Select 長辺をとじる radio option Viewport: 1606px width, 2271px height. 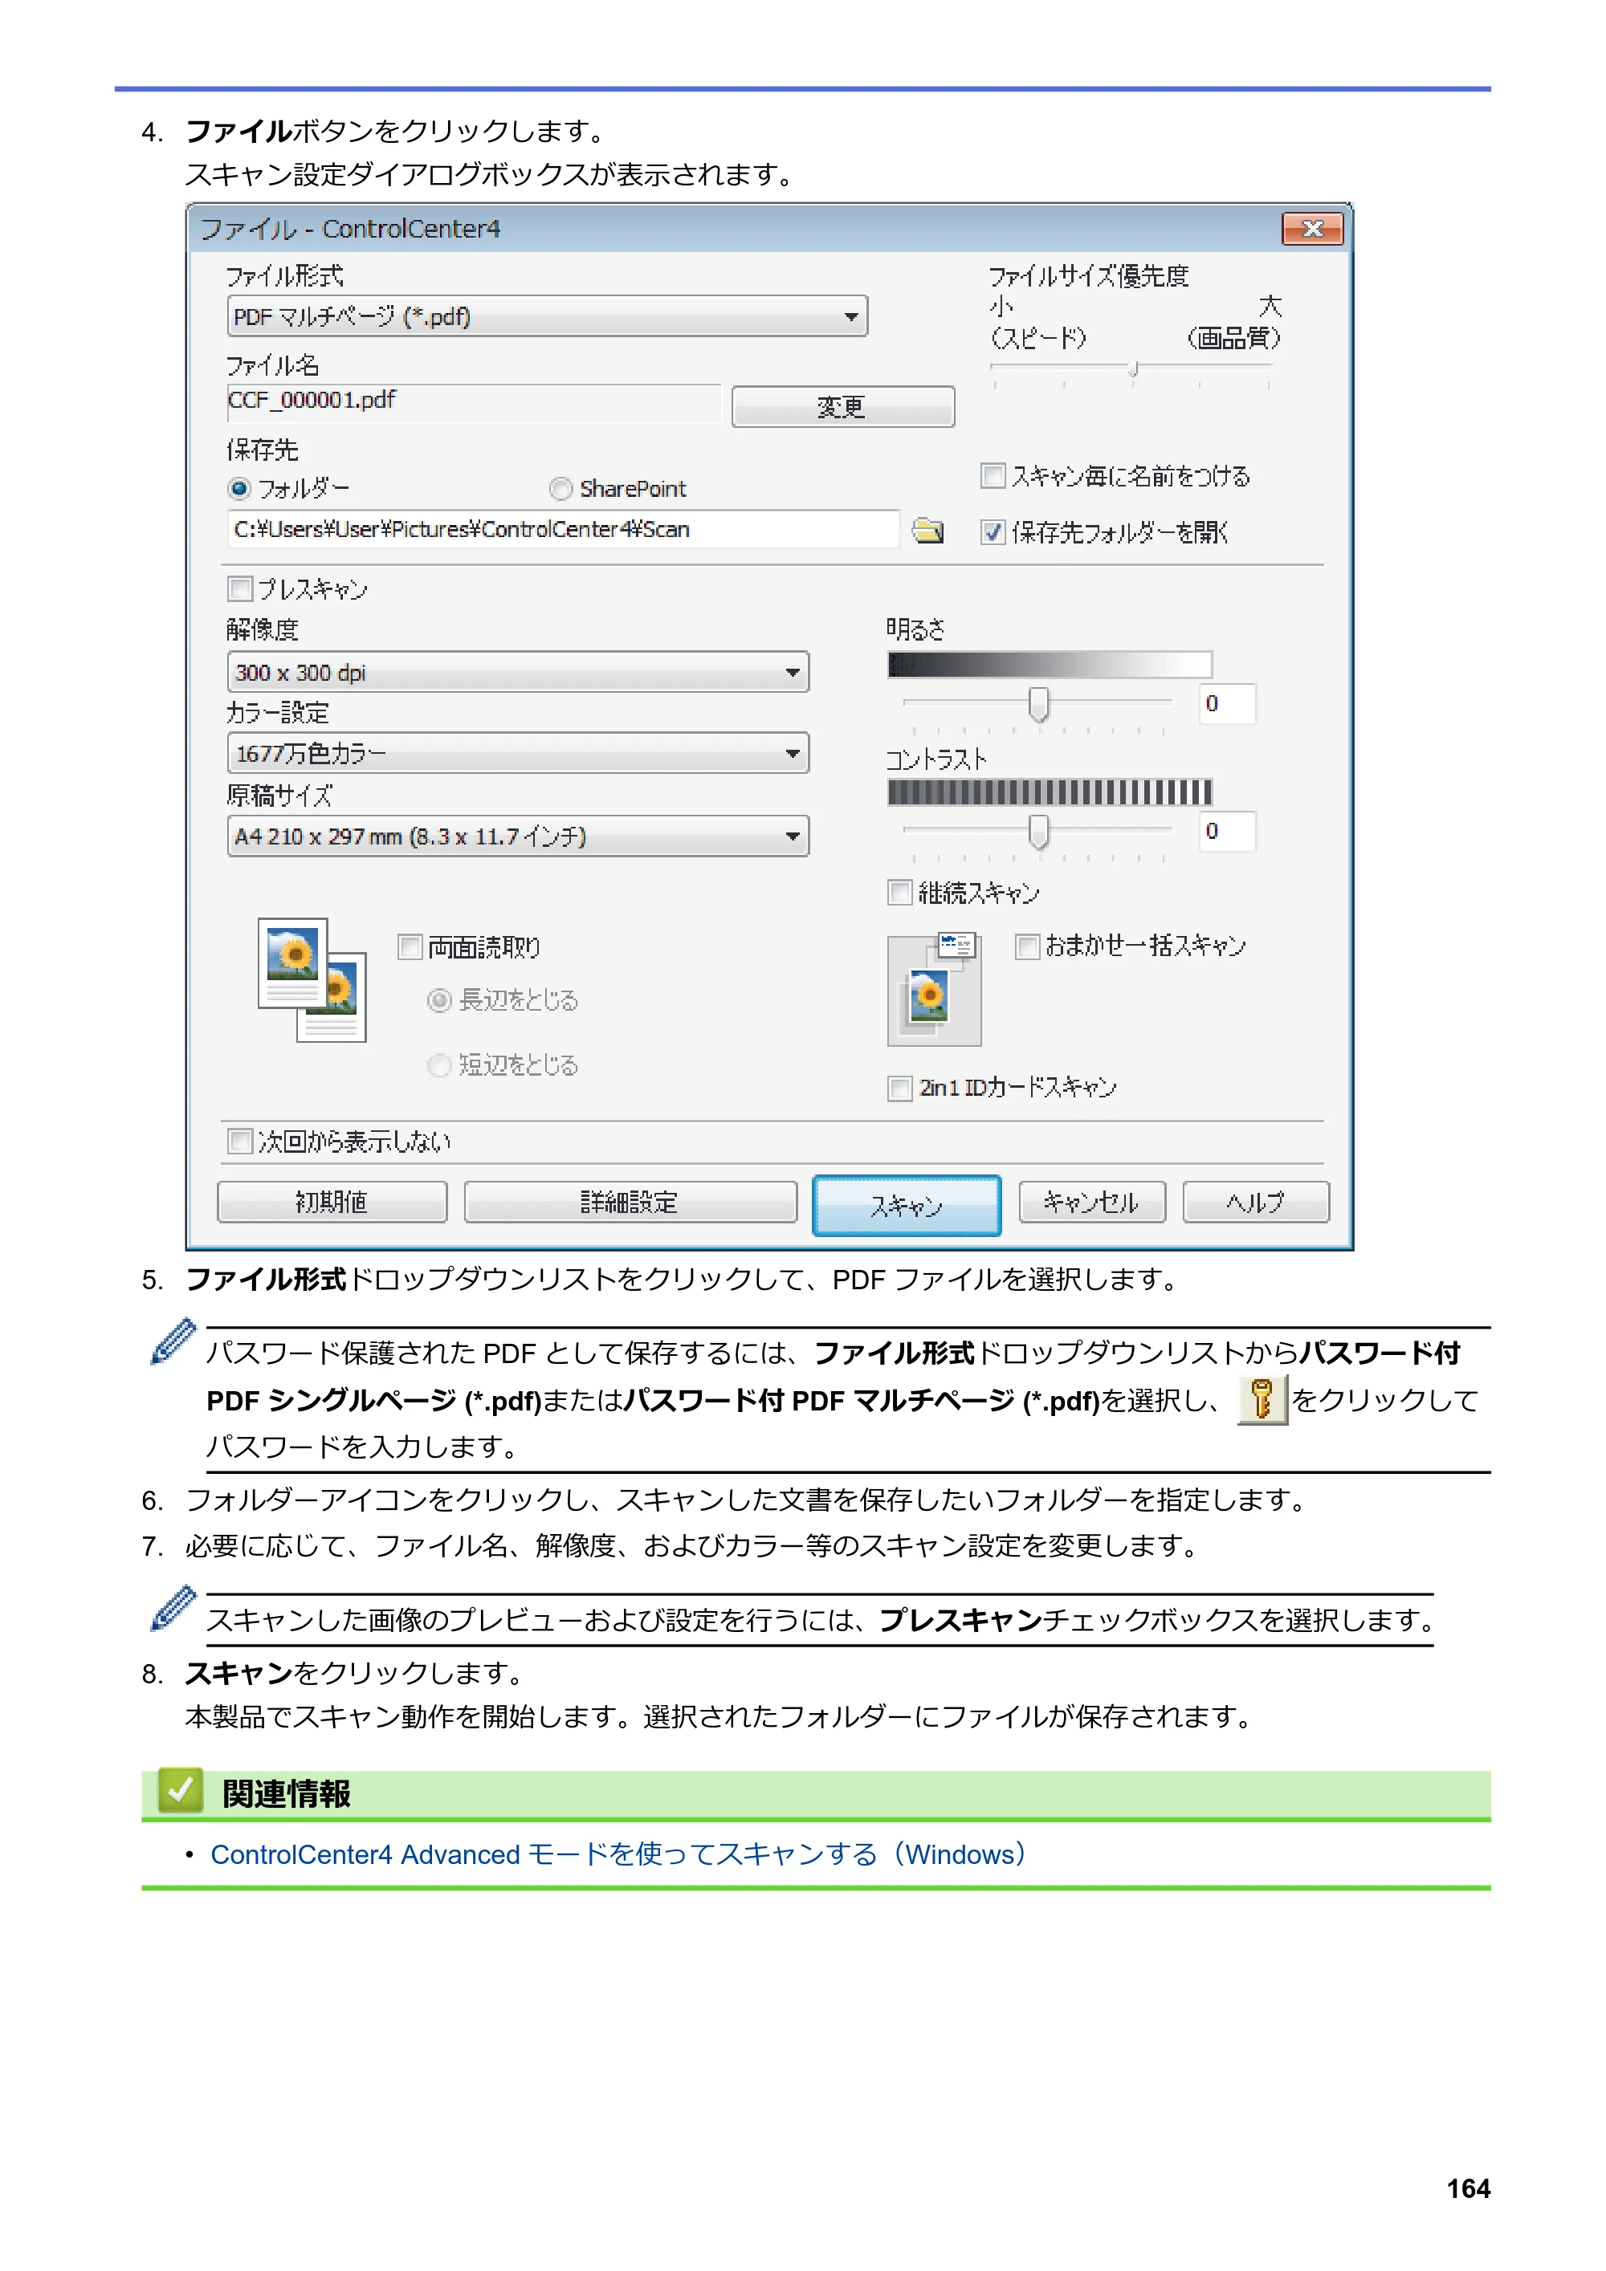(x=439, y=1001)
